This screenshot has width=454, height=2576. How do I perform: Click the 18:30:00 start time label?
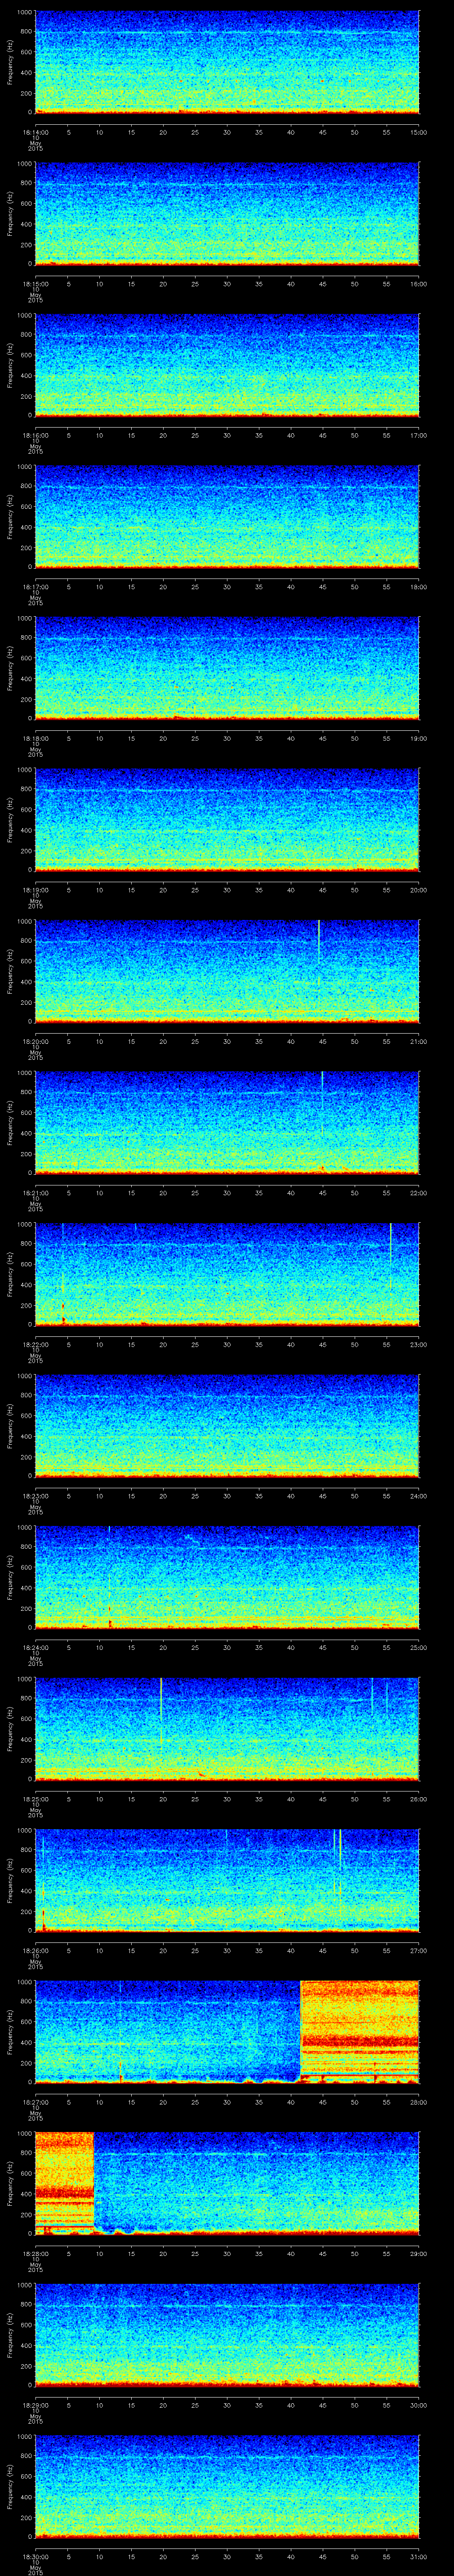point(35,2556)
